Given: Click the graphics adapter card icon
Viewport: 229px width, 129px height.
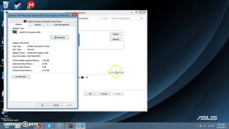Looking at the screenshot, I should point(15,32).
